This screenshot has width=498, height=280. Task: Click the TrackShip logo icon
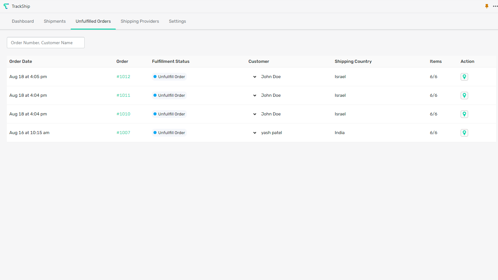pyautogui.click(x=6, y=6)
